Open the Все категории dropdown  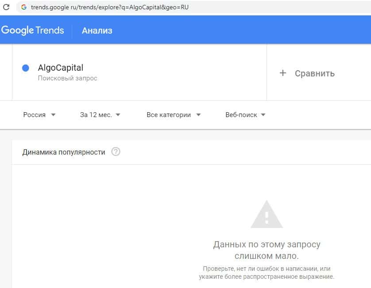point(174,115)
